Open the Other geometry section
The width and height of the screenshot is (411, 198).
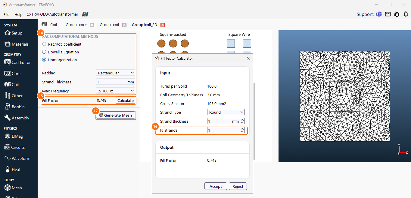[x=14, y=96]
